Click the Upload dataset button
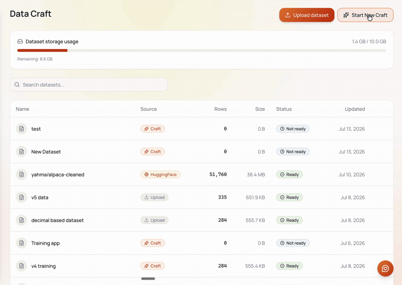402x285 pixels. coord(307,15)
